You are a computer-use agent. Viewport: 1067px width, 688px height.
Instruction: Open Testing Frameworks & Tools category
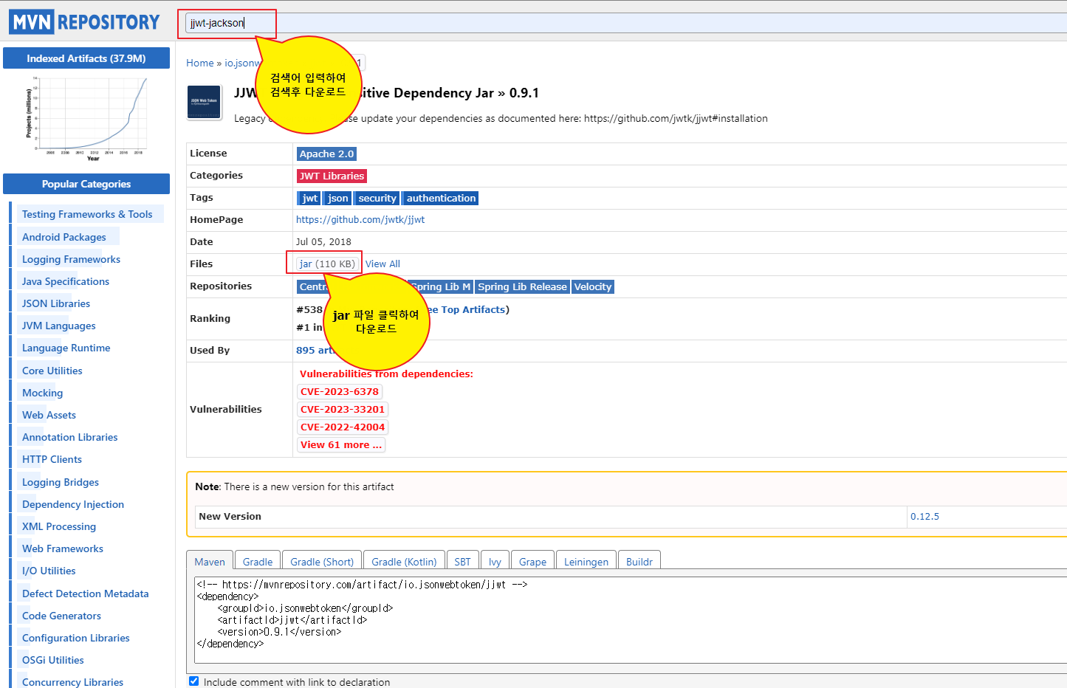pyautogui.click(x=87, y=214)
